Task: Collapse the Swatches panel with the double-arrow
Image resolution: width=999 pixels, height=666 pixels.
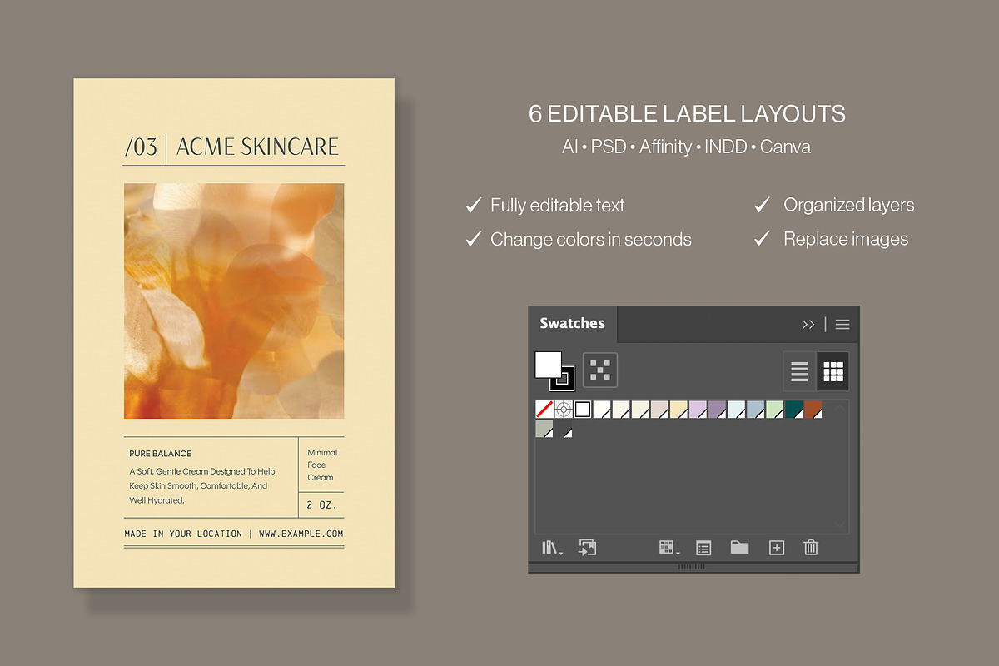Action: coord(808,325)
